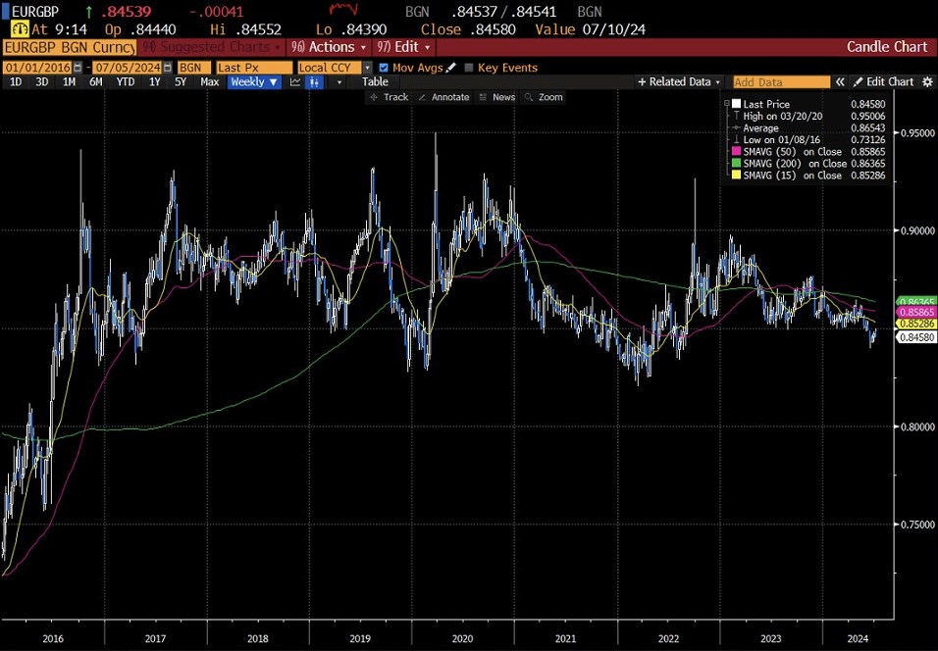938x651 pixels.
Task: Click the 2016 year label on axis
Action: click(x=53, y=639)
